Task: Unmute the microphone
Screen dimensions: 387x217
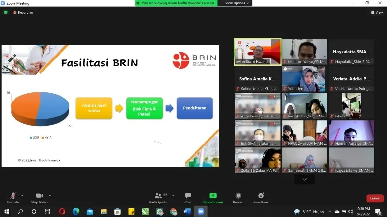Action: [x=13, y=198]
